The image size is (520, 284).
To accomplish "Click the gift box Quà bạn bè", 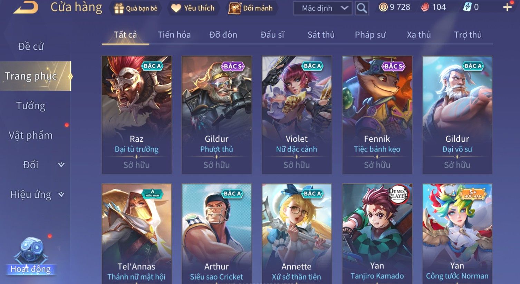I will (136, 8).
